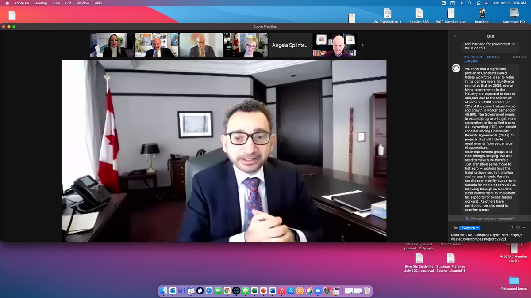Select 'WST Member List' desktop file
The image size is (531, 298).
450,15
